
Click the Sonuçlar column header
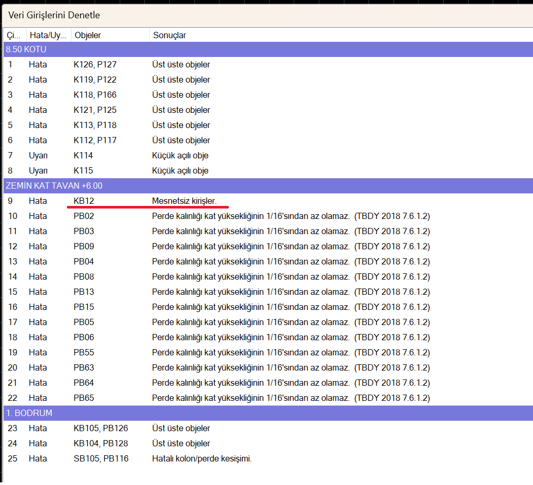pos(169,35)
